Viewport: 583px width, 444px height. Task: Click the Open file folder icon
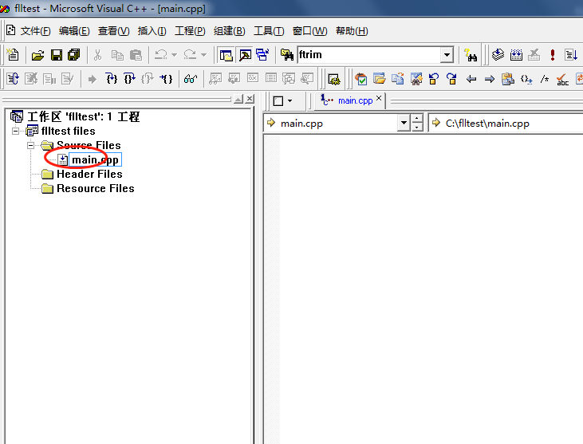click(37, 55)
